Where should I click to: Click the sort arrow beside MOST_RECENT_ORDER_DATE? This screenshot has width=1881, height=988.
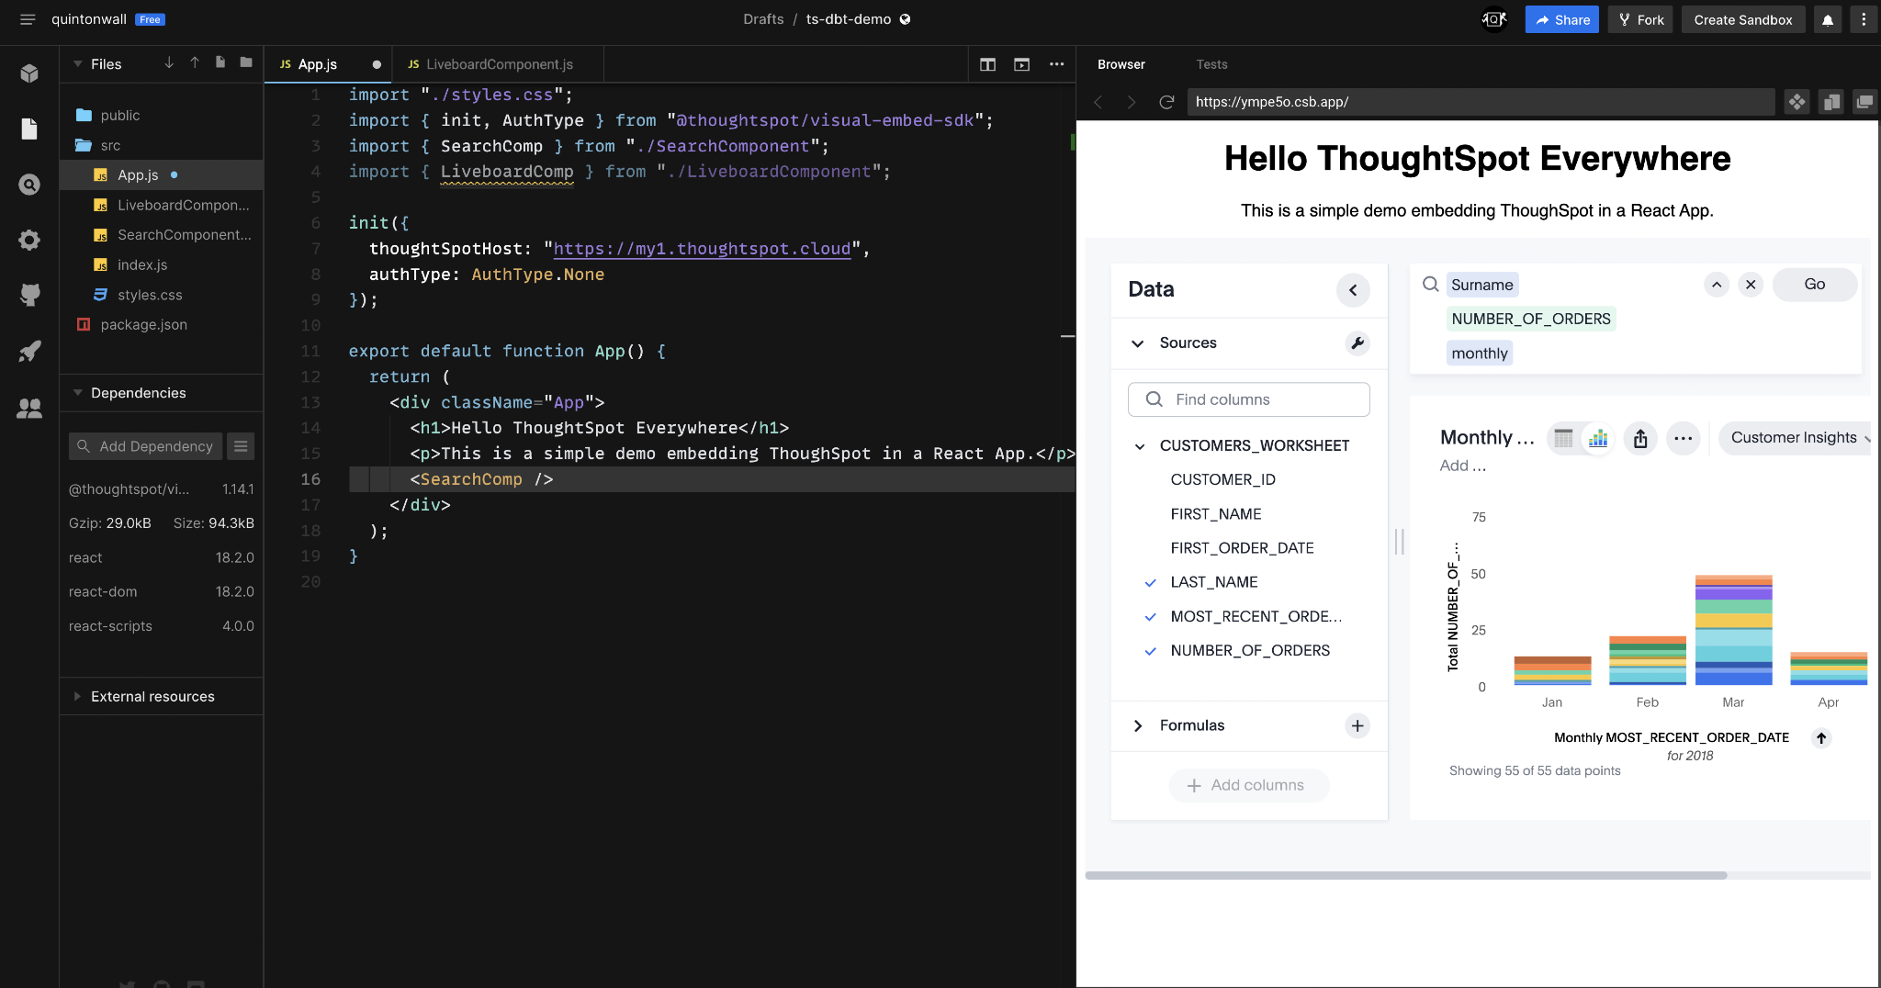[x=1821, y=737]
